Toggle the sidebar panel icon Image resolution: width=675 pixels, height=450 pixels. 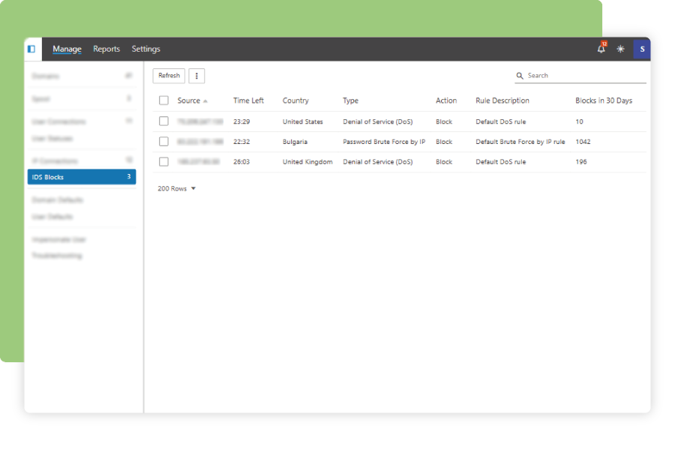coord(31,49)
